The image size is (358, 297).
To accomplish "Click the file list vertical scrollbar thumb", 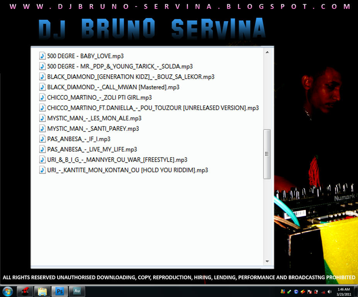I will 267,154.
